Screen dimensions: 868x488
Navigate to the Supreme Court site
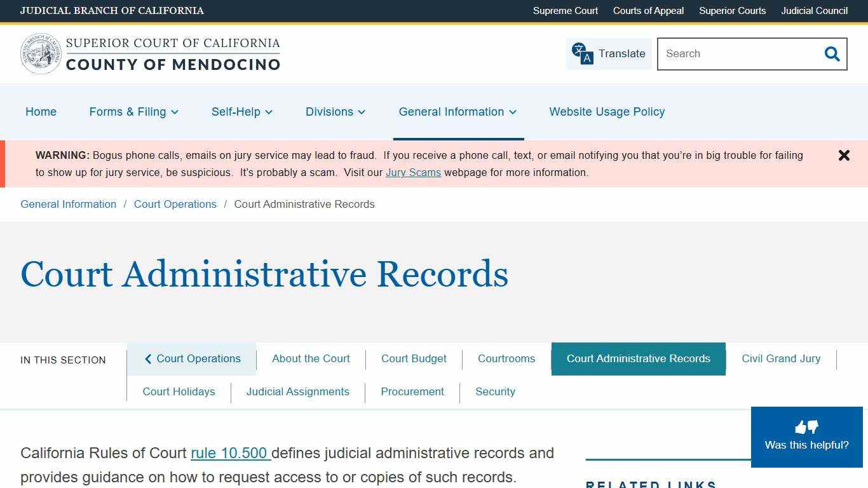click(565, 11)
